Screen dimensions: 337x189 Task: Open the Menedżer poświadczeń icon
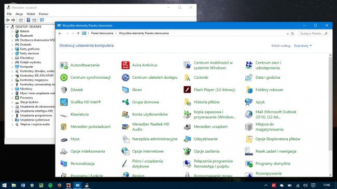tap(64, 127)
